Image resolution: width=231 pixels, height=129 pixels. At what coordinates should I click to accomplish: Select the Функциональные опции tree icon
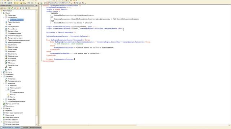tap(6, 38)
